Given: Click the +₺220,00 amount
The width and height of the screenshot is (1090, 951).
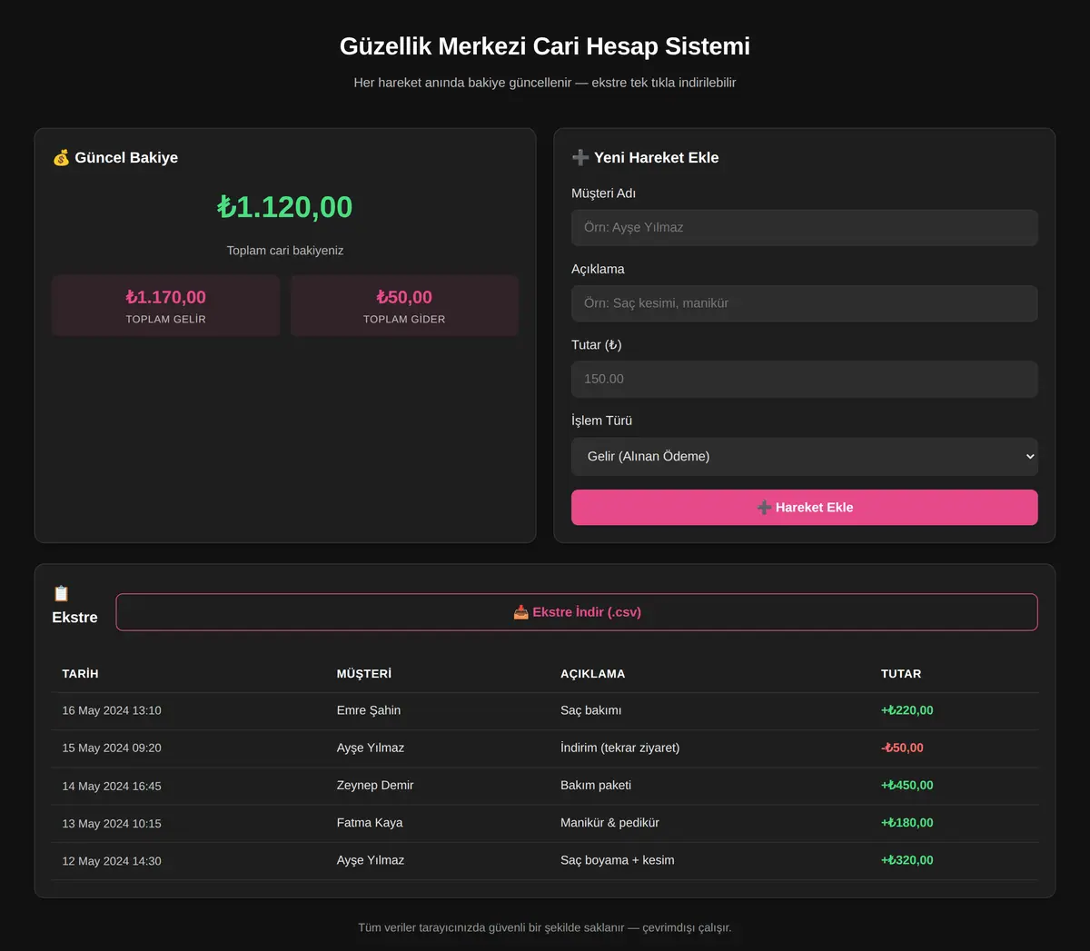Looking at the screenshot, I should click(907, 710).
